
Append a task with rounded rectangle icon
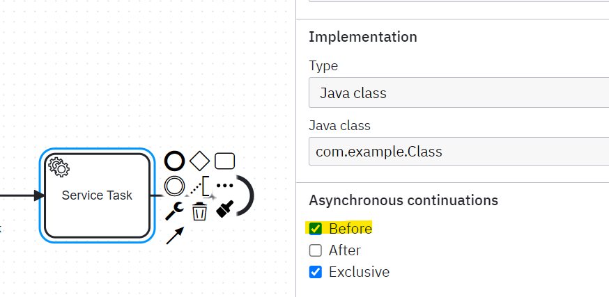coord(224,161)
